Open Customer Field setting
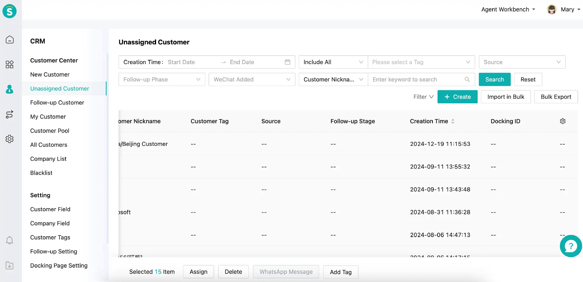 point(50,209)
